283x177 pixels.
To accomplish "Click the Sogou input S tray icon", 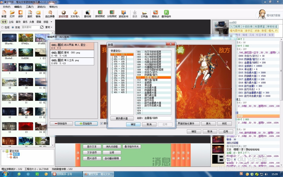I will [x=241, y=174].
